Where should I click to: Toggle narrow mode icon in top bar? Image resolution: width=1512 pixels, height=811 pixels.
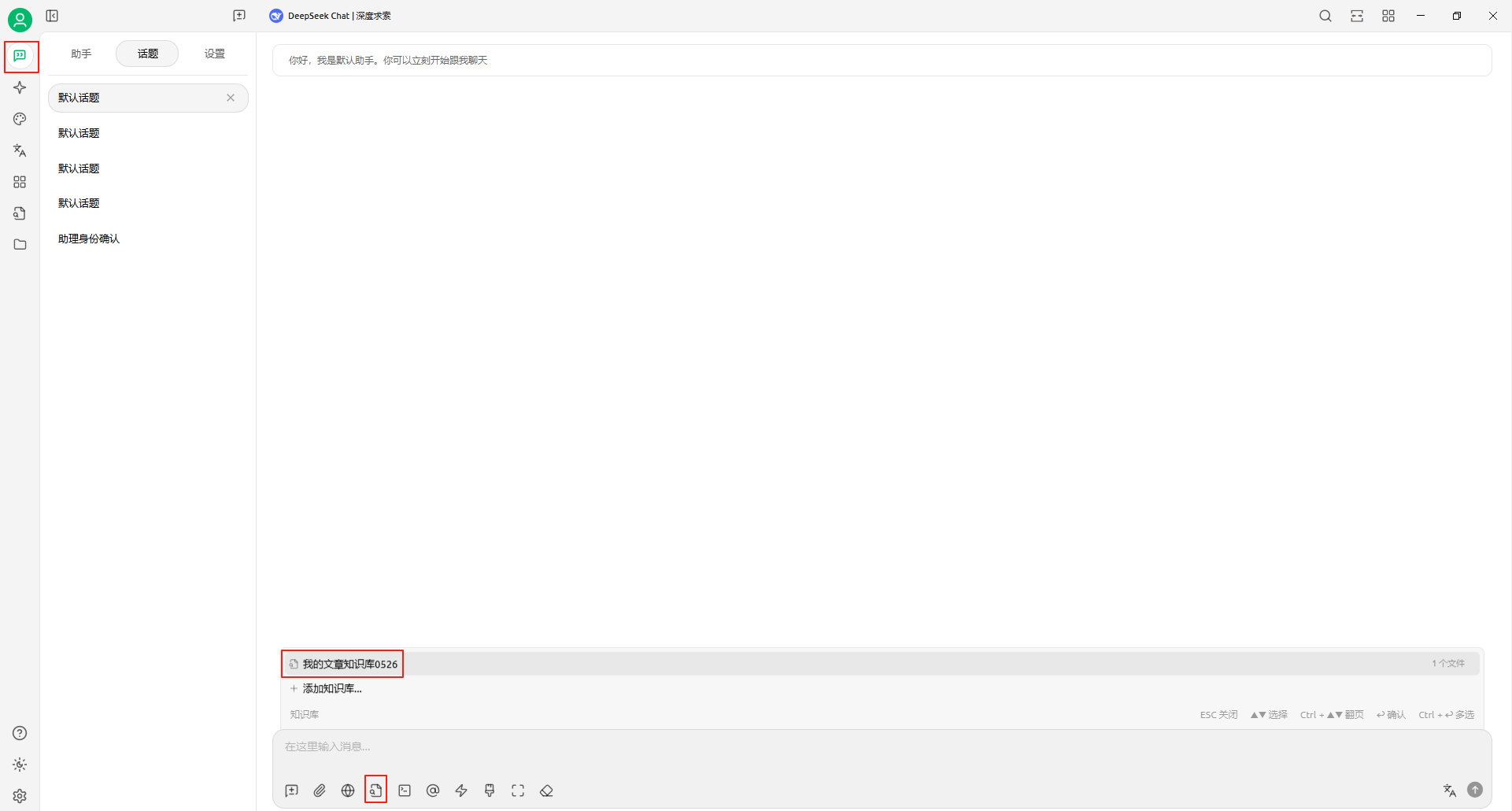tap(1357, 16)
